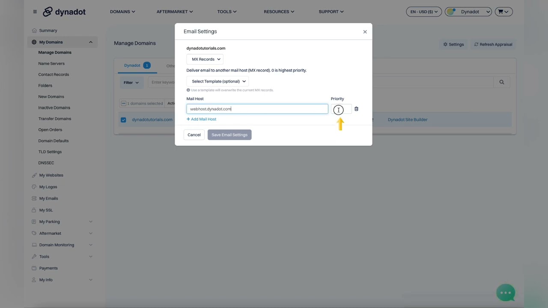Toggle dynadotutorials.com row checkbox
Image resolution: width=548 pixels, height=308 pixels.
point(123,120)
